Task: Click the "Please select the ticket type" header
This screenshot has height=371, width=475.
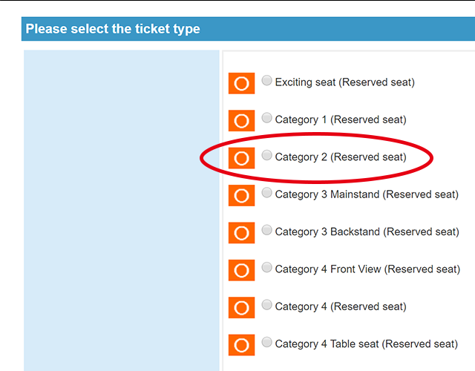Action: (x=113, y=30)
